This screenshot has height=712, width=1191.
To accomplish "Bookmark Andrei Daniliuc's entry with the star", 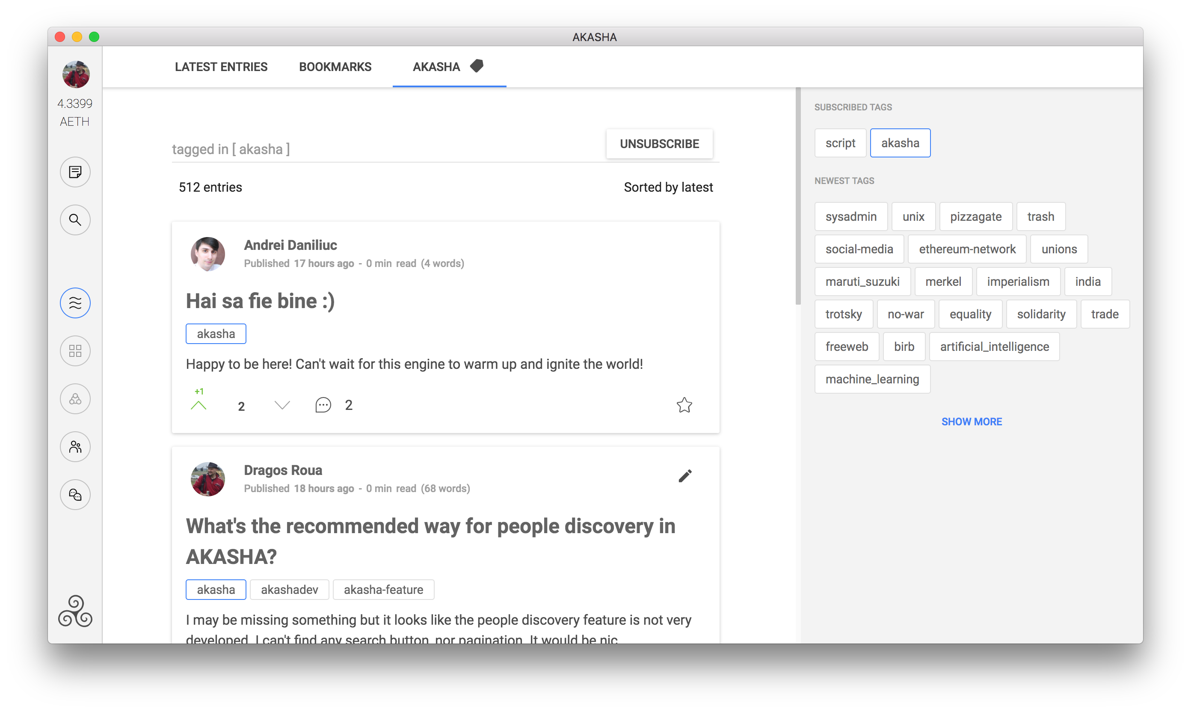I will [x=684, y=405].
